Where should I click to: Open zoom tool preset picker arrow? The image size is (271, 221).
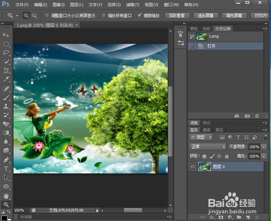pos(17,16)
